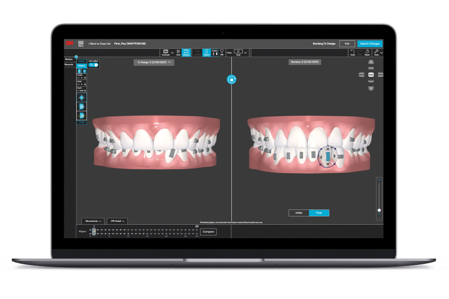The width and height of the screenshot is (449, 299).
Task: Switch to Initial tooth position
Action: [x=299, y=213]
